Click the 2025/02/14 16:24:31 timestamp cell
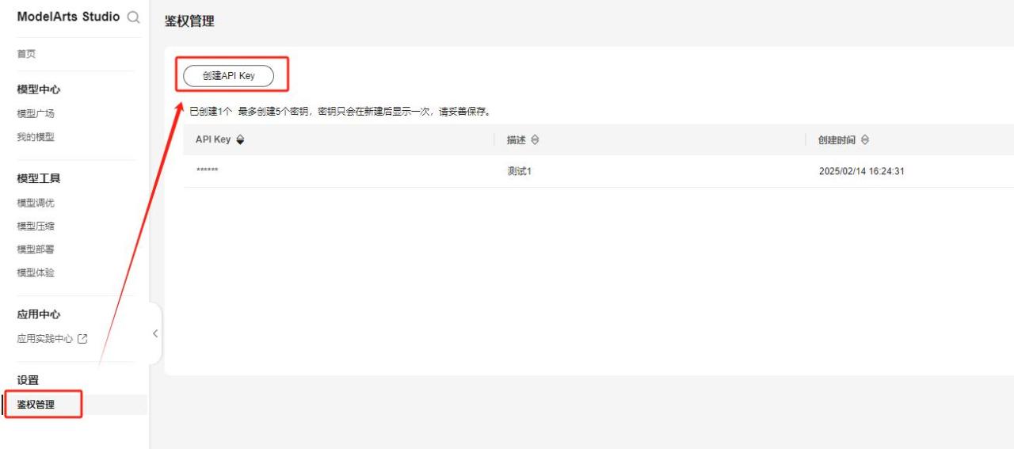This screenshot has height=449, width=1014. 861,171
